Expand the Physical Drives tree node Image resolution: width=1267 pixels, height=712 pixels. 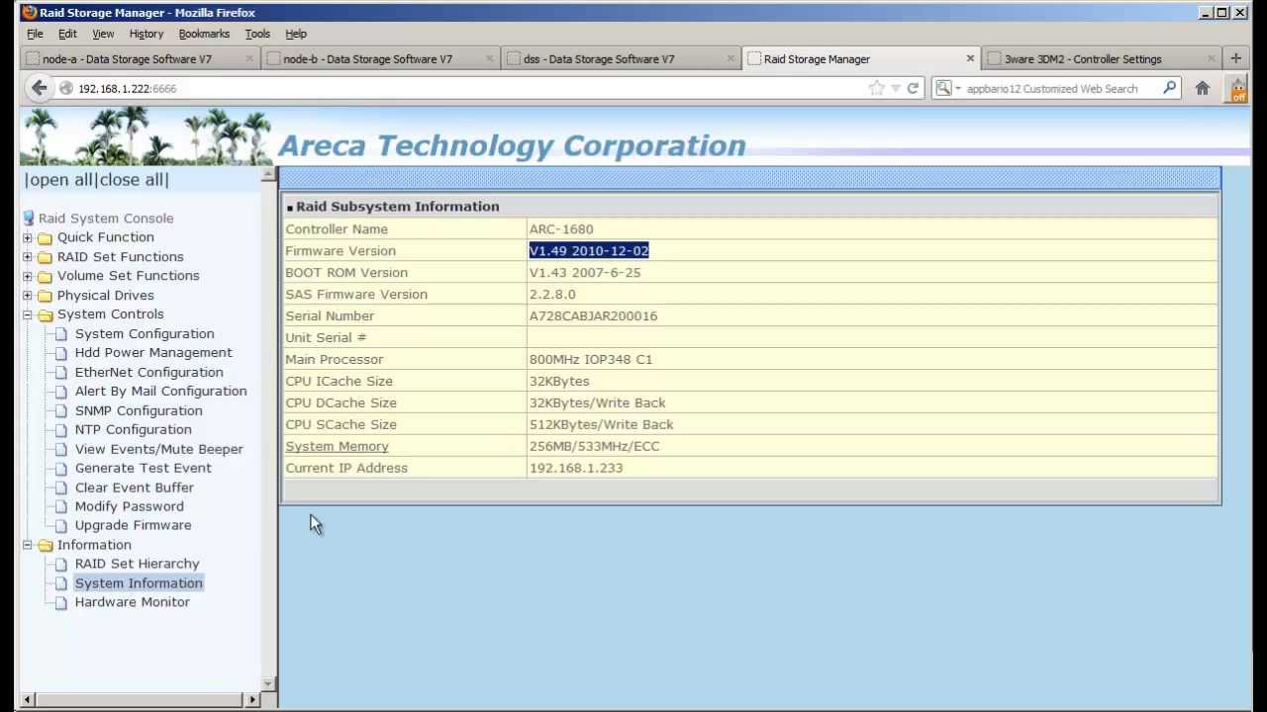click(28, 296)
